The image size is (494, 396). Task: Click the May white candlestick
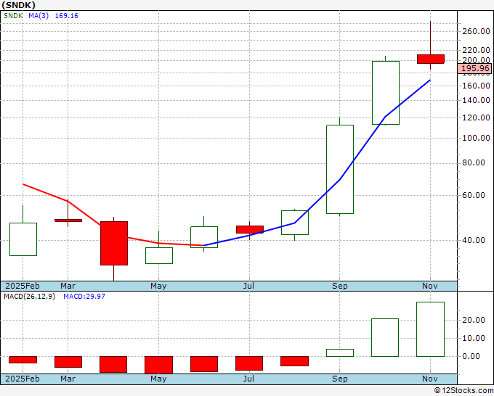159,255
